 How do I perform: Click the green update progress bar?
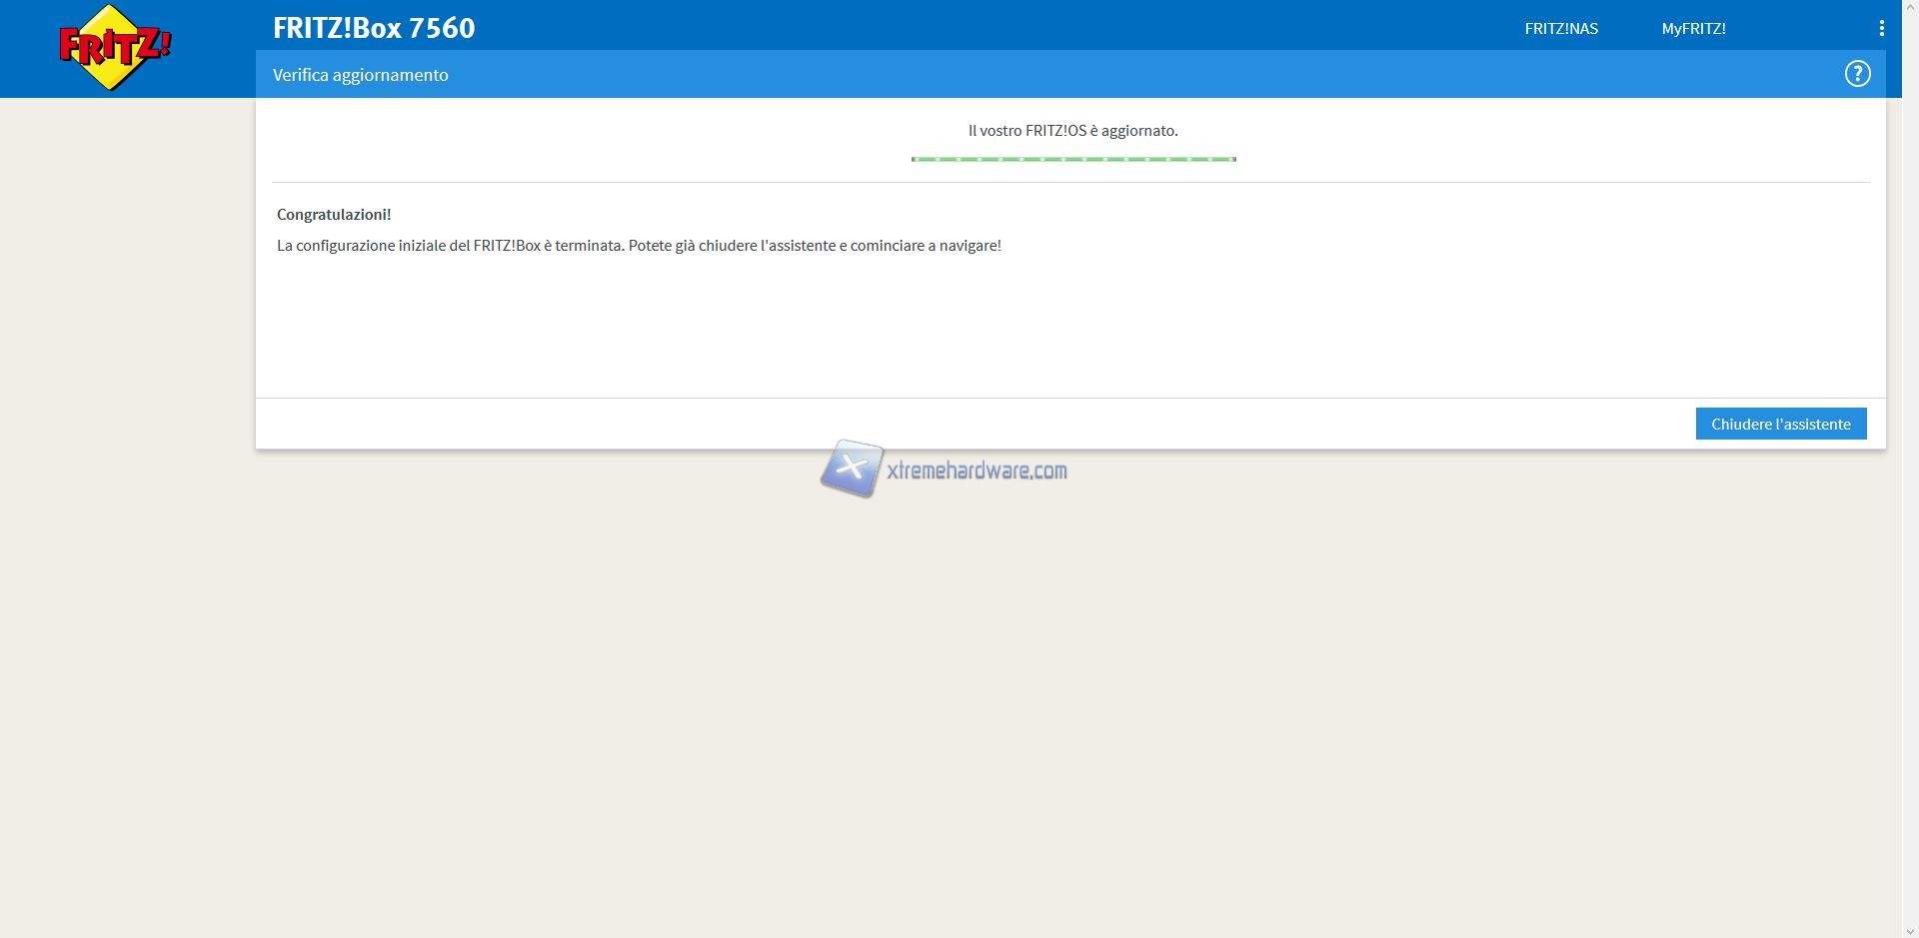1073,159
